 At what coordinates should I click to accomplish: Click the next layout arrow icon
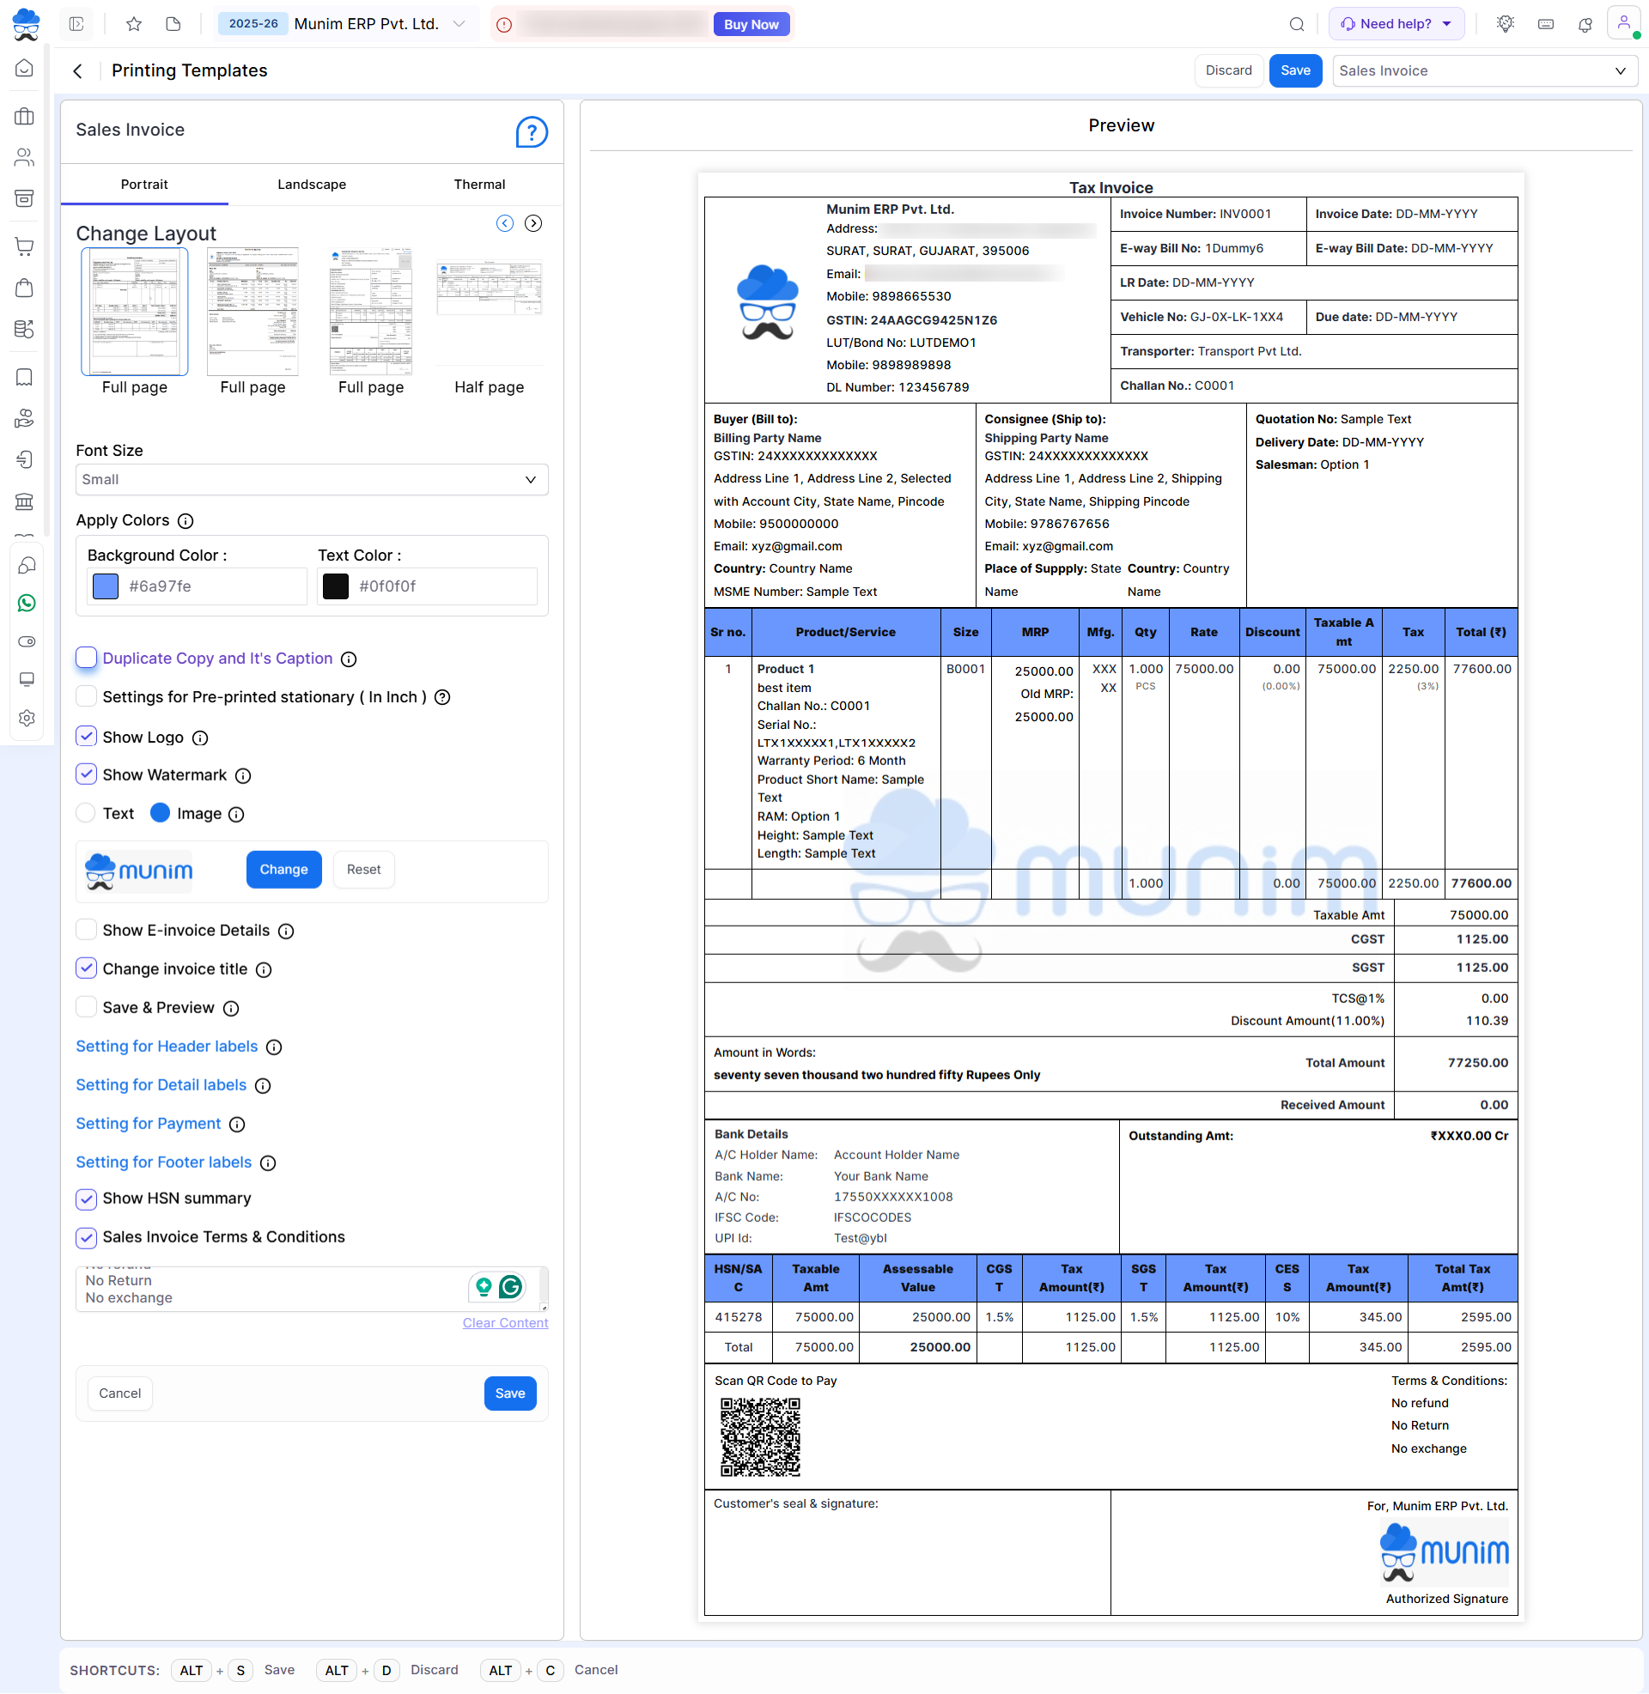(533, 223)
